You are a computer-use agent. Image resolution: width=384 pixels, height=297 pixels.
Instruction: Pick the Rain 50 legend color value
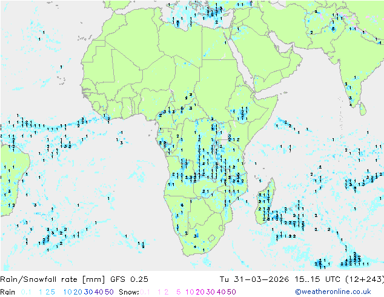tap(109, 292)
